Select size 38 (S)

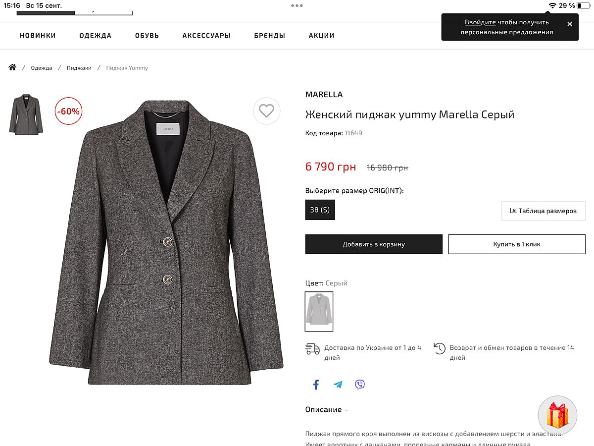pyautogui.click(x=320, y=210)
